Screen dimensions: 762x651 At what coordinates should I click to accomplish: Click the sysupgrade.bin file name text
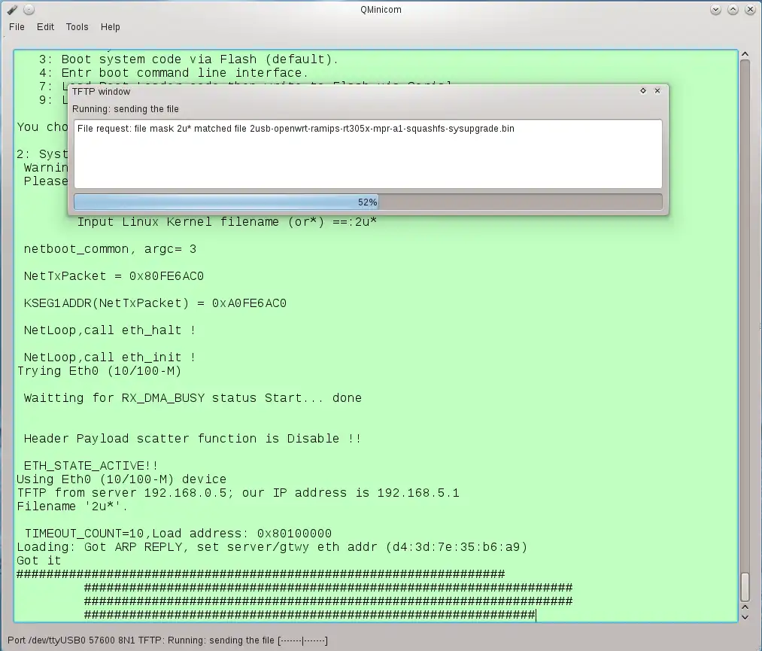coord(382,129)
